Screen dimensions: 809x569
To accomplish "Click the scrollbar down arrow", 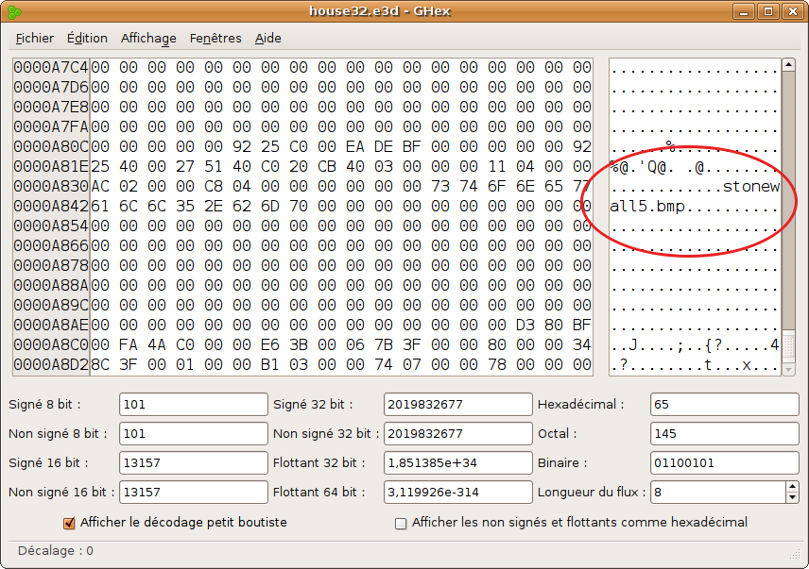I will tap(788, 369).
